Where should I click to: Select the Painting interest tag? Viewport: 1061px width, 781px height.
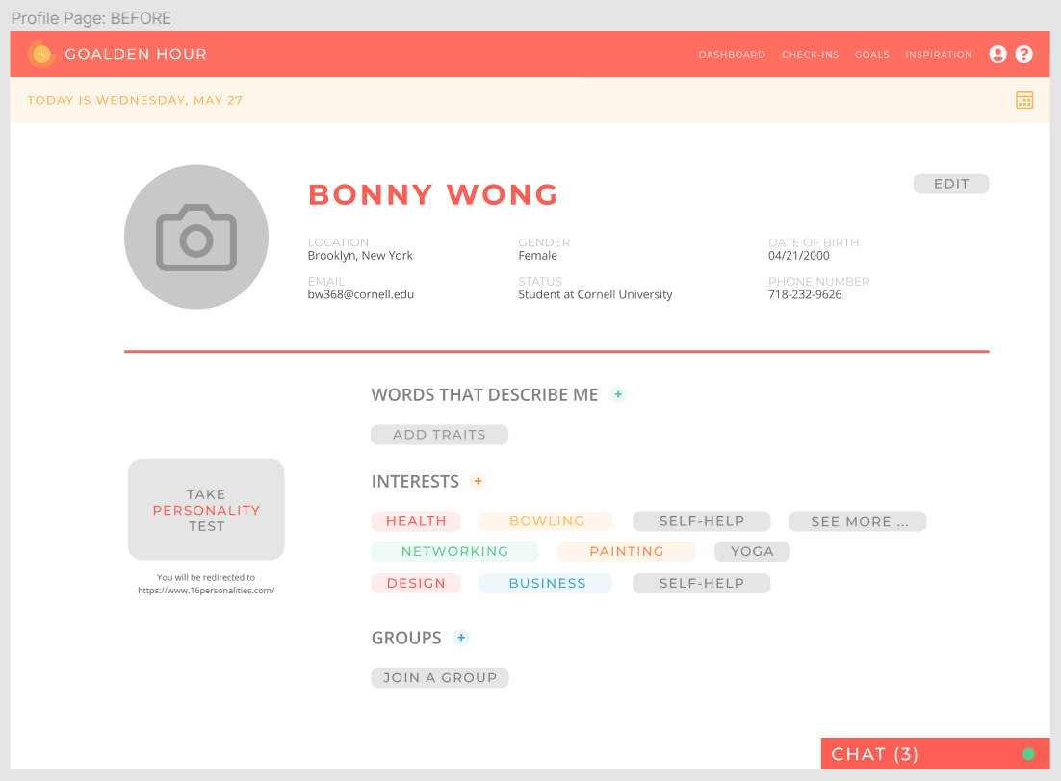click(627, 552)
